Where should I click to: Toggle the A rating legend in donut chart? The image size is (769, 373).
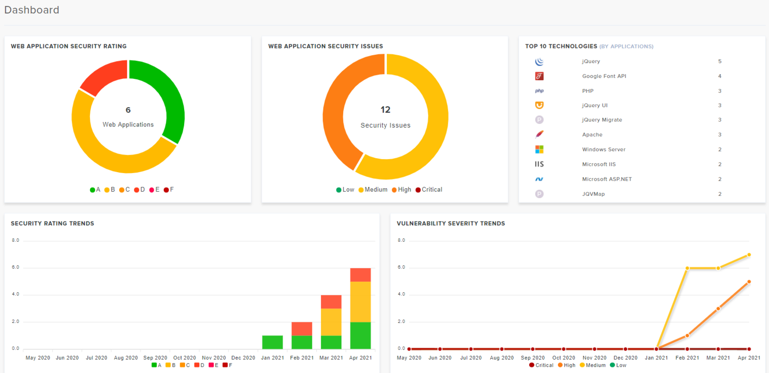95,190
